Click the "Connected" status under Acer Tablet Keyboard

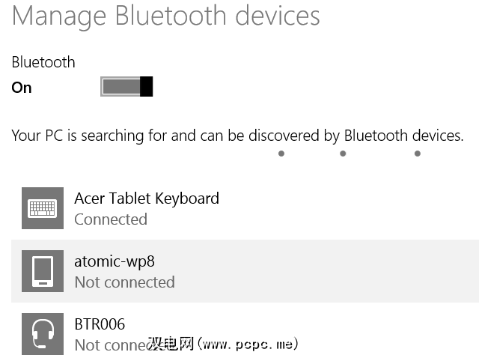[x=111, y=219]
